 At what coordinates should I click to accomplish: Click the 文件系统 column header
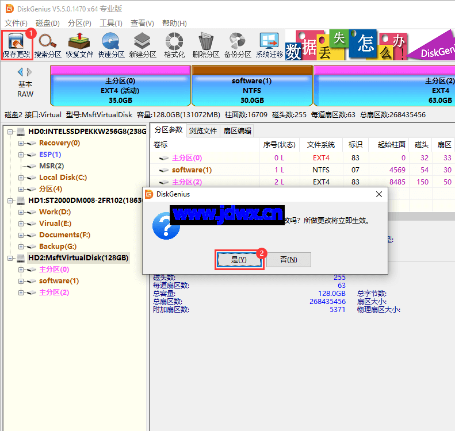321,145
